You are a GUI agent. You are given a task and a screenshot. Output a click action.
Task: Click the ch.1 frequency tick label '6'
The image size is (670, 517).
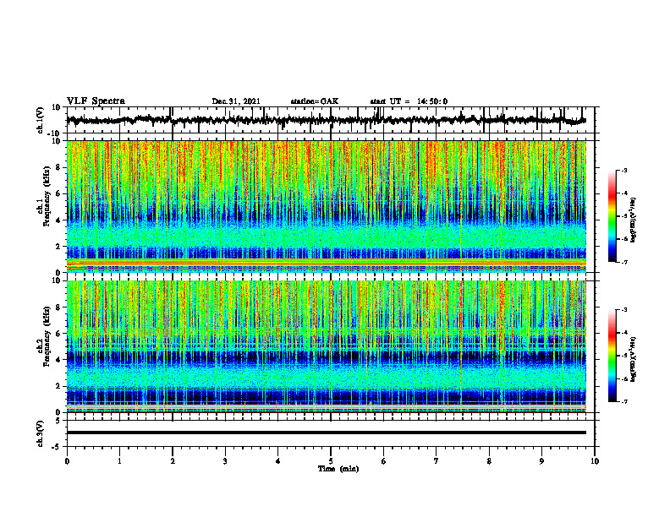coord(58,193)
